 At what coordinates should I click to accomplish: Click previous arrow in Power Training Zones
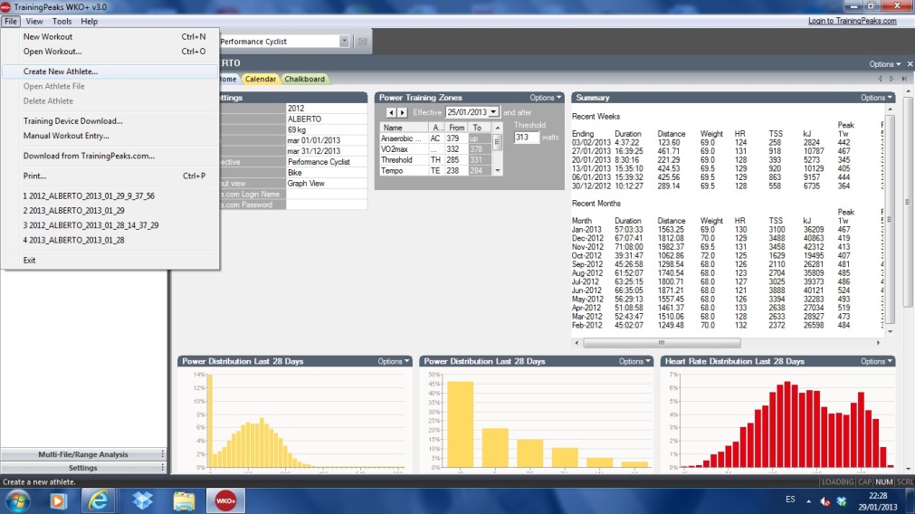pyautogui.click(x=391, y=112)
